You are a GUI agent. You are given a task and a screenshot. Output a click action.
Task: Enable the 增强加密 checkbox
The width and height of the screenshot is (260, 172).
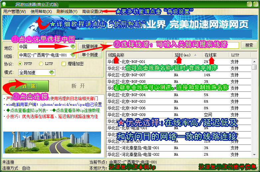pos(64,64)
